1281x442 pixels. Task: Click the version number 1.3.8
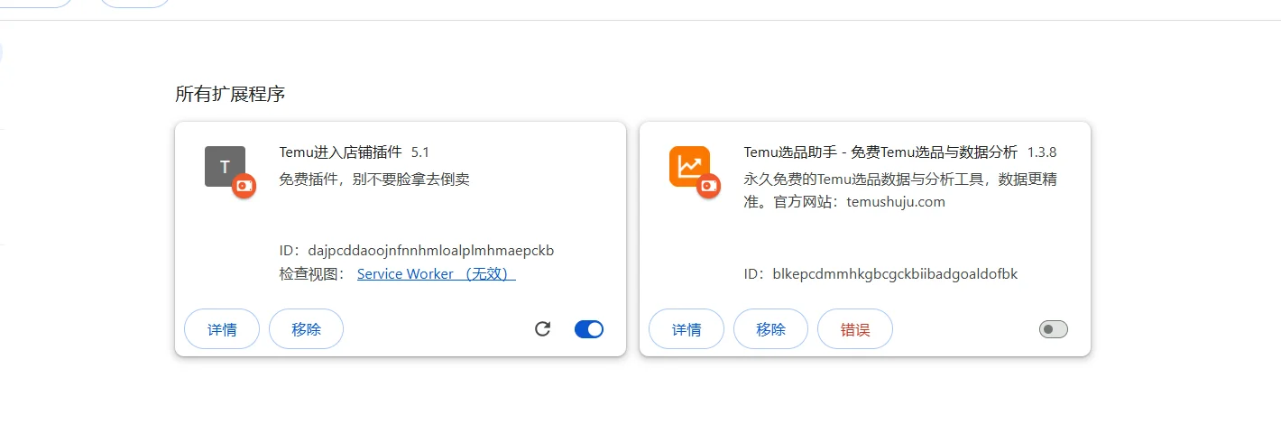pos(1042,152)
